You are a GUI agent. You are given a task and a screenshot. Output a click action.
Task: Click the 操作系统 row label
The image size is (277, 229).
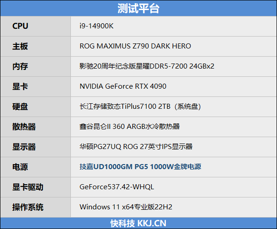click(28, 208)
